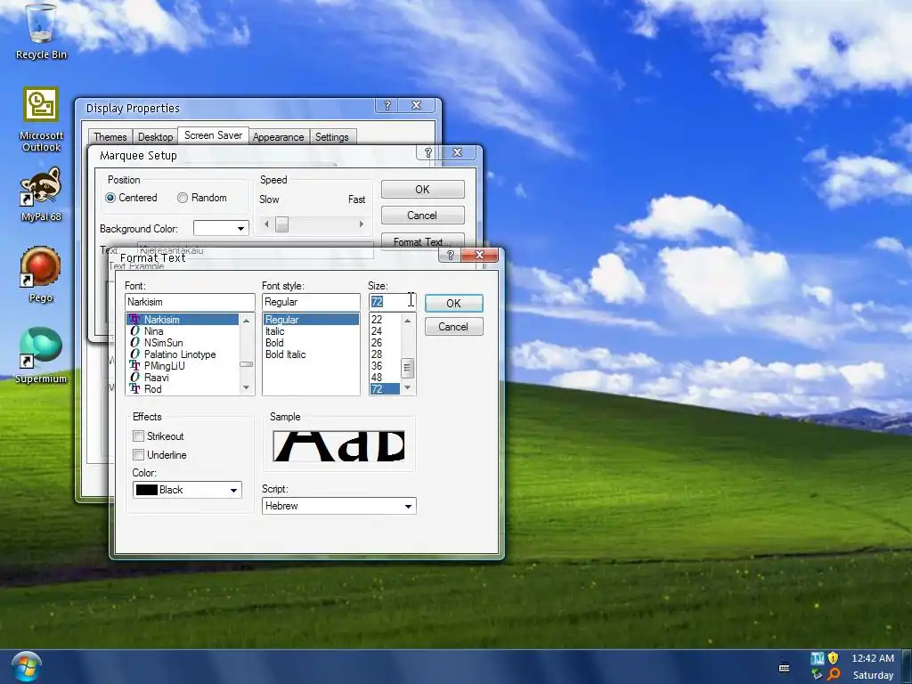Click the on-screen keyboard tray icon
The height and width of the screenshot is (684, 912).
(x=784, y=668)
